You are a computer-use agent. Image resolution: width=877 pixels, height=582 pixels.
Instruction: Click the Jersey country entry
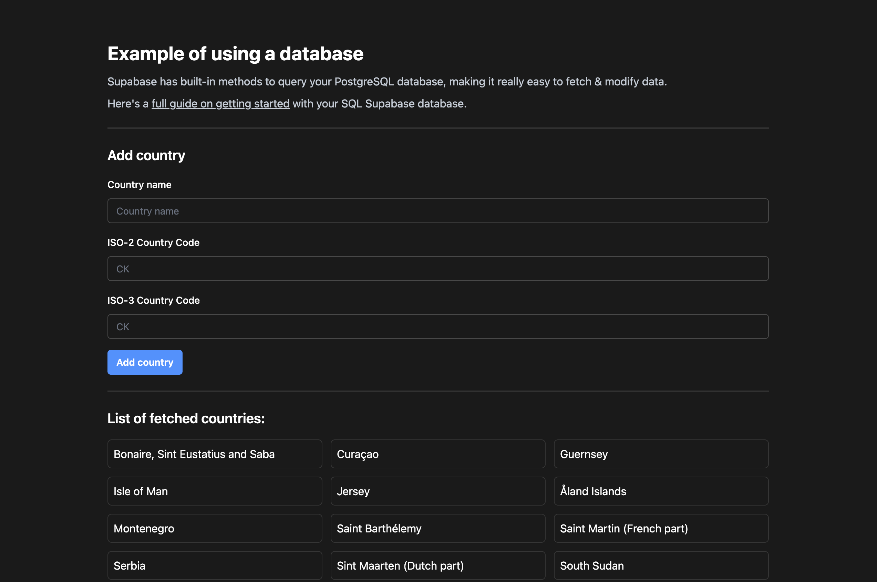pyautogui.click(x=438, y=491)
